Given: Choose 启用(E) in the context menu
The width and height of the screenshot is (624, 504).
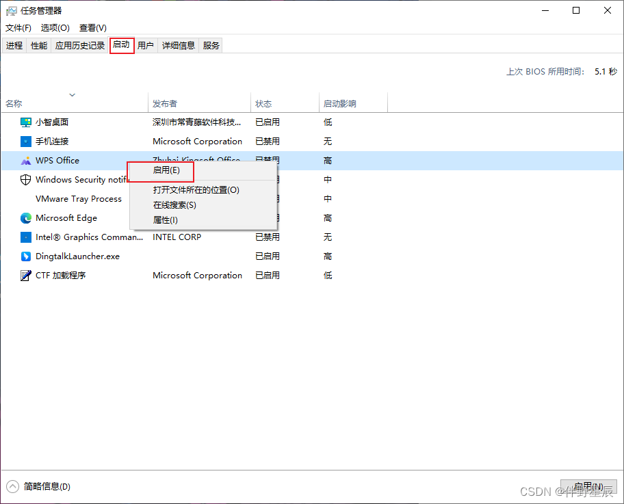Looking at the screenshot, I should (x=203, y=171).
